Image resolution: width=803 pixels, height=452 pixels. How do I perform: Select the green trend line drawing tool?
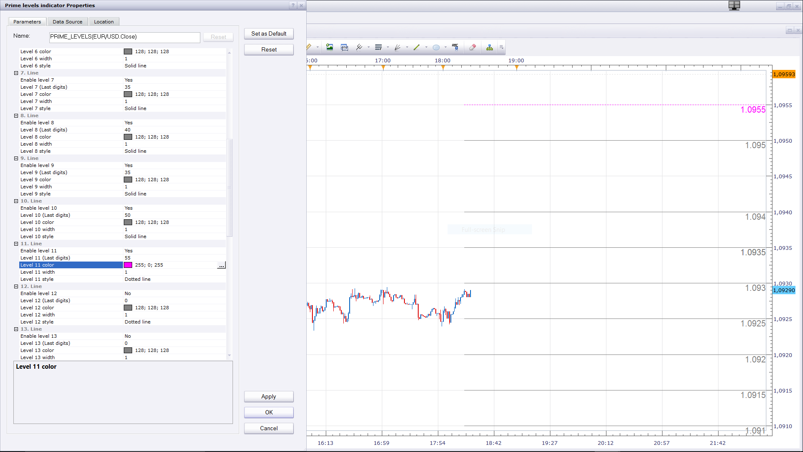point(417,47)
